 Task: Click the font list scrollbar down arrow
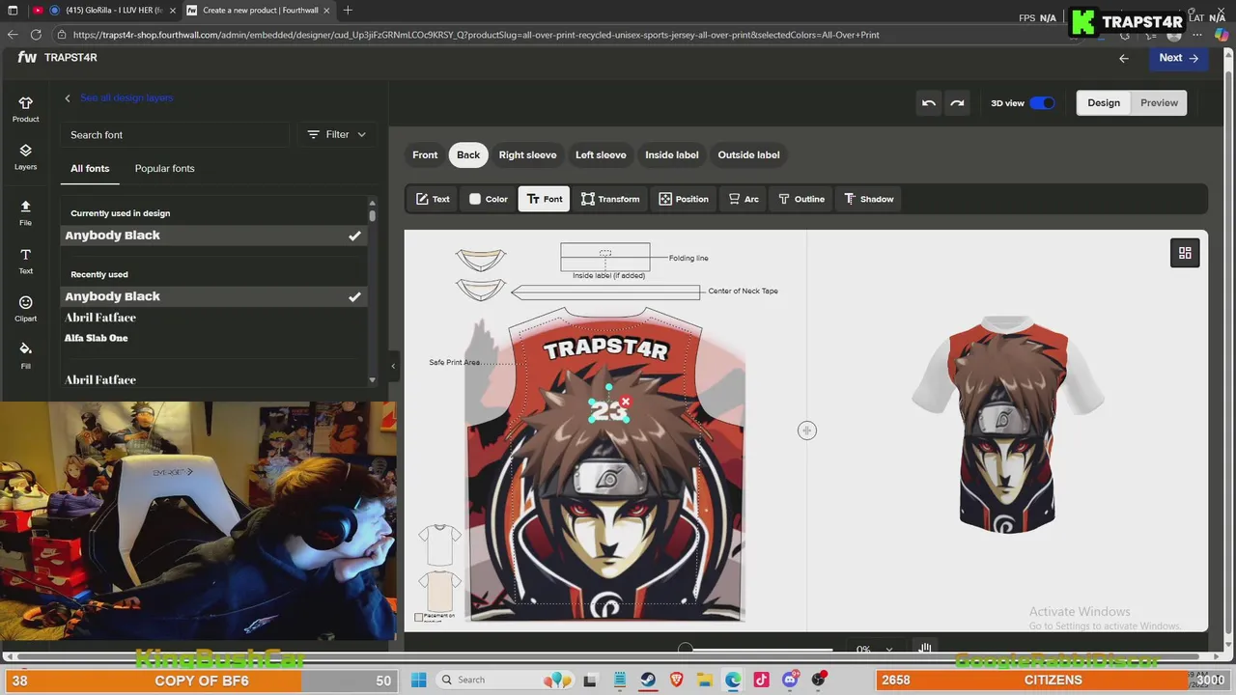point(372,380)
